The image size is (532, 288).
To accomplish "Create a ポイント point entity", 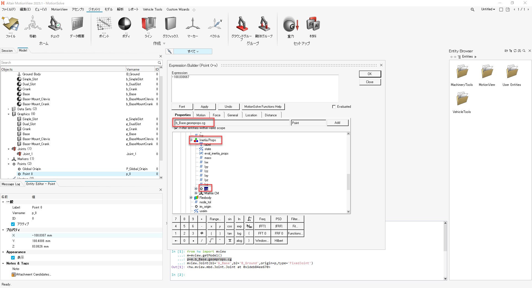I will 104,27.
